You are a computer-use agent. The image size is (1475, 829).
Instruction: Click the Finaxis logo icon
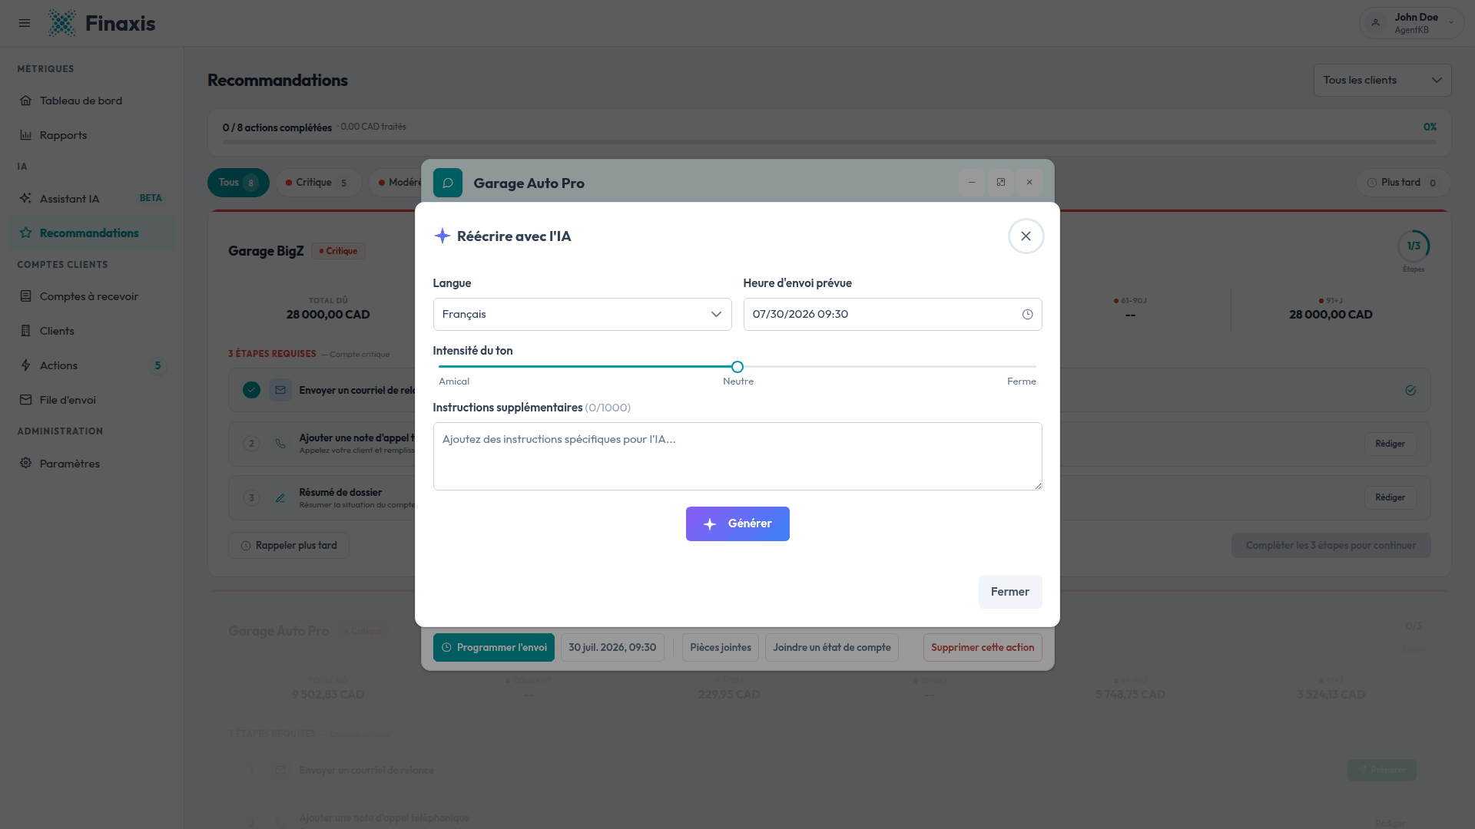tap(61, 23)
